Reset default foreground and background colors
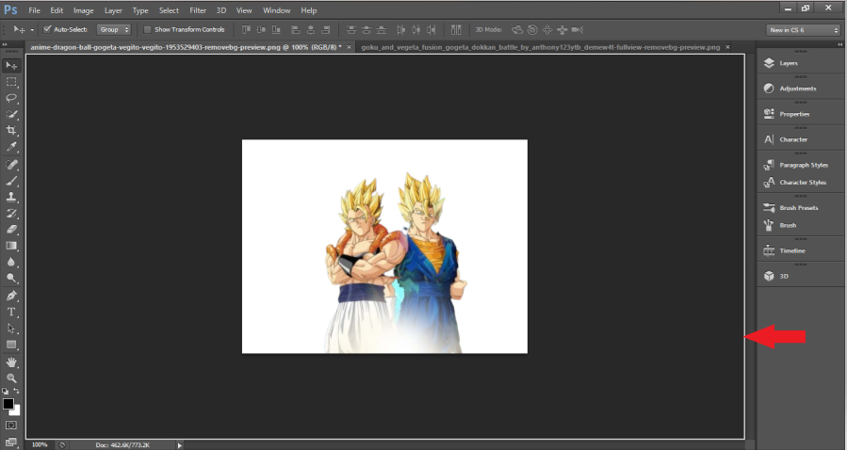The image size is (847, 450). point(5,392)
